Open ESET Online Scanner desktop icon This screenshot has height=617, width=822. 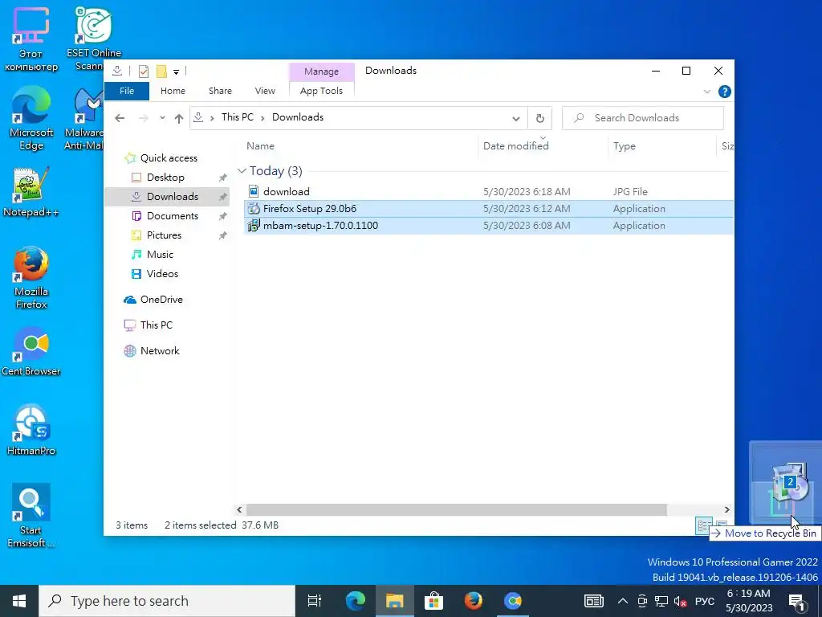point(93,39)
